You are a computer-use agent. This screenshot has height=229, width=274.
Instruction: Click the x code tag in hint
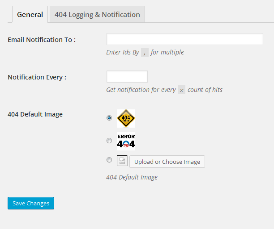tap(182, 90)
